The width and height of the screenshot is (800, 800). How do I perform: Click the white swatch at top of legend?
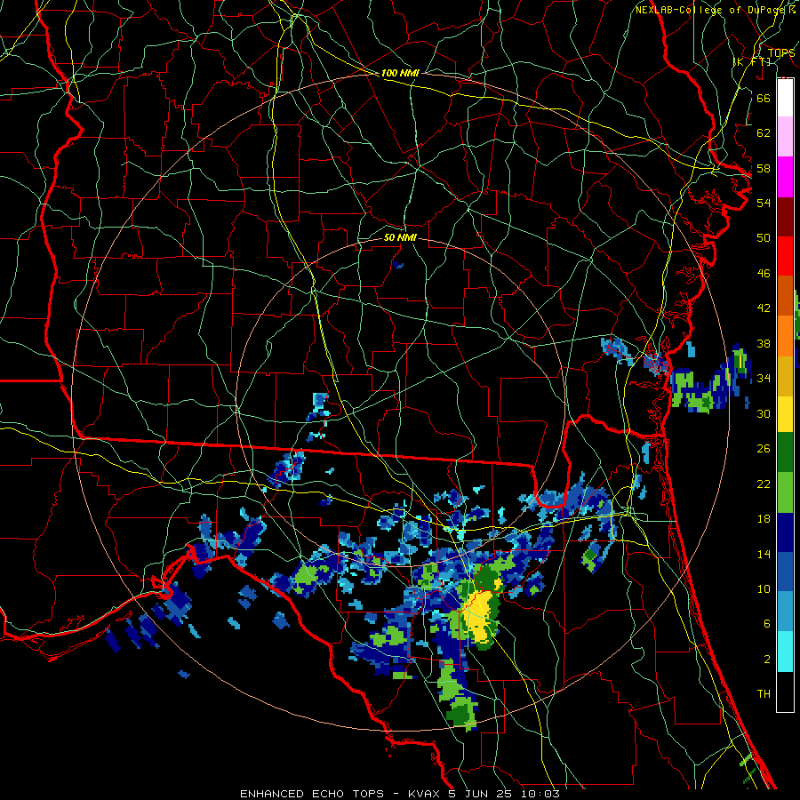(785, 98)
